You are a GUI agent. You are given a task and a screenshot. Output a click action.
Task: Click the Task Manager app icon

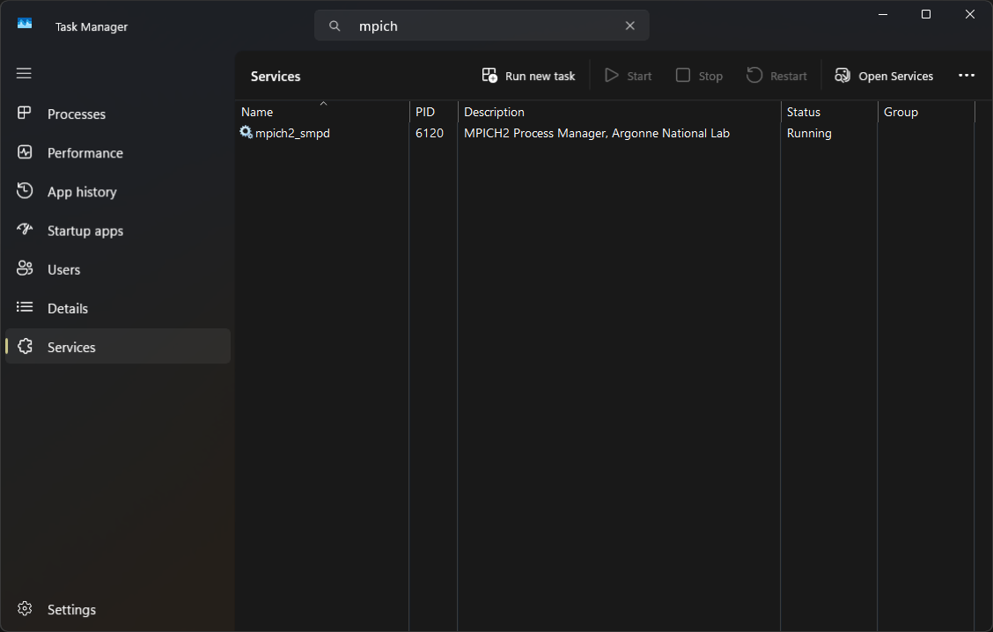click(25, 24)
